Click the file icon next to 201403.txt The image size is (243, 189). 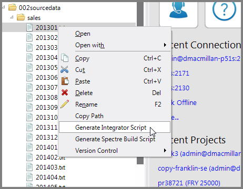click(29, 167)
